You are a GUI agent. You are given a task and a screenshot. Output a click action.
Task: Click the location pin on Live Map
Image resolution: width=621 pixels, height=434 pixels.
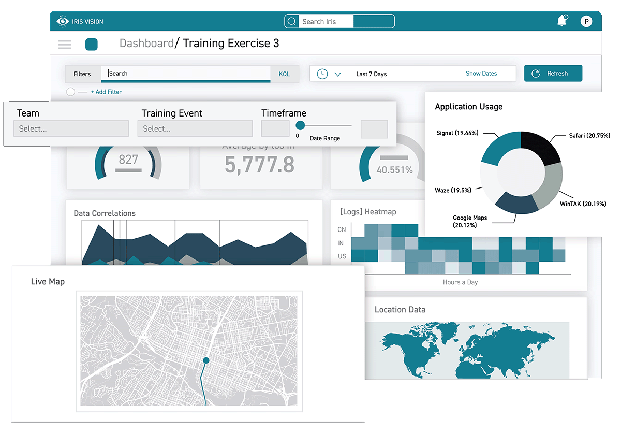(206, 360)
